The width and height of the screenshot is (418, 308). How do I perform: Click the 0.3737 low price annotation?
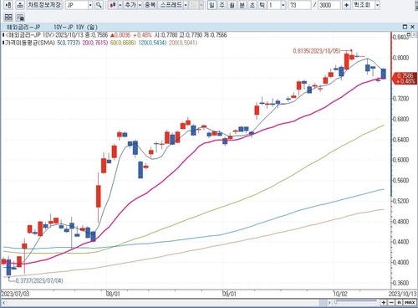point(39,280)
